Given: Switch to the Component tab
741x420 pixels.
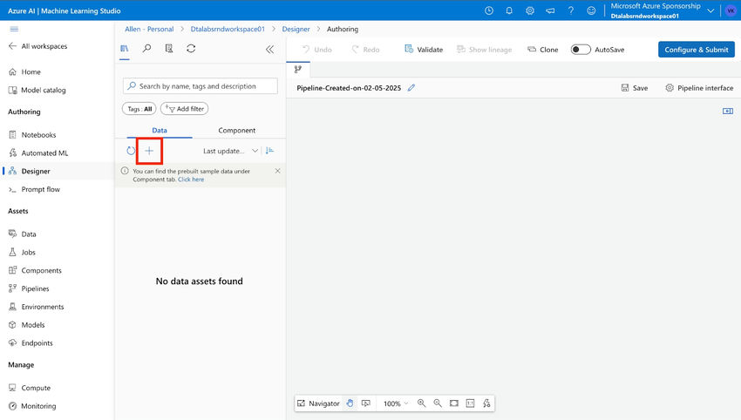Looking at the screenshot, I should (237, 131).
